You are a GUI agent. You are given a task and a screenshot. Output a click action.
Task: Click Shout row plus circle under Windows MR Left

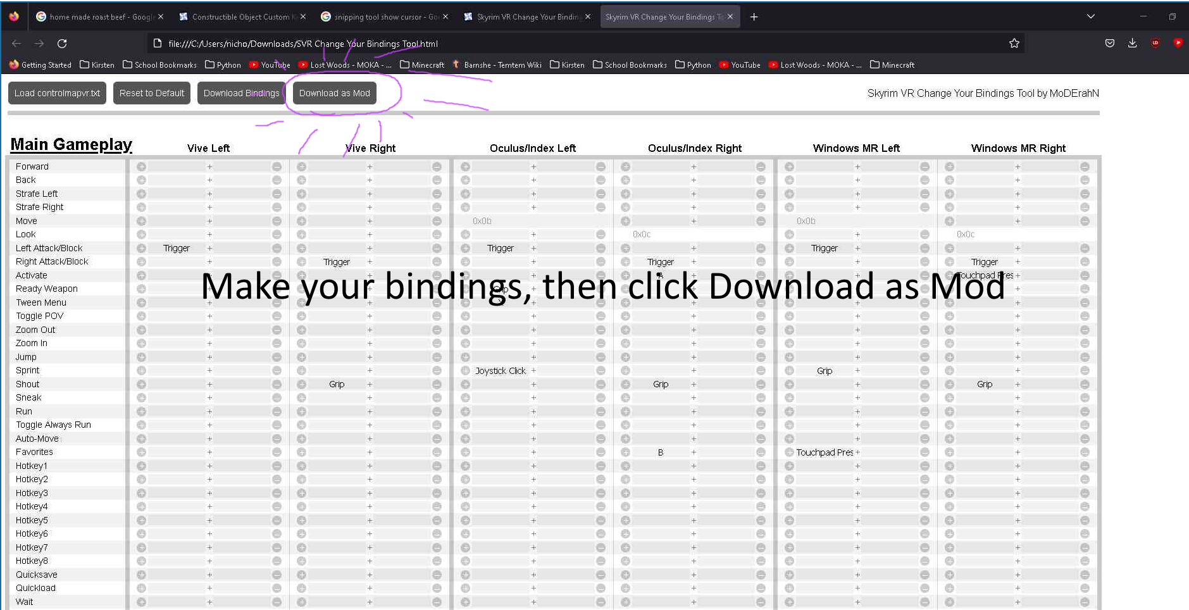pyautogui.click(x=789, y=384)
